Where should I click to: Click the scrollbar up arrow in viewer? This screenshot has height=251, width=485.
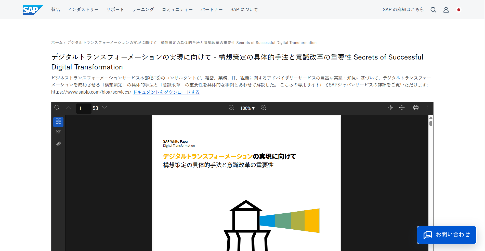(x=431, y=118)
